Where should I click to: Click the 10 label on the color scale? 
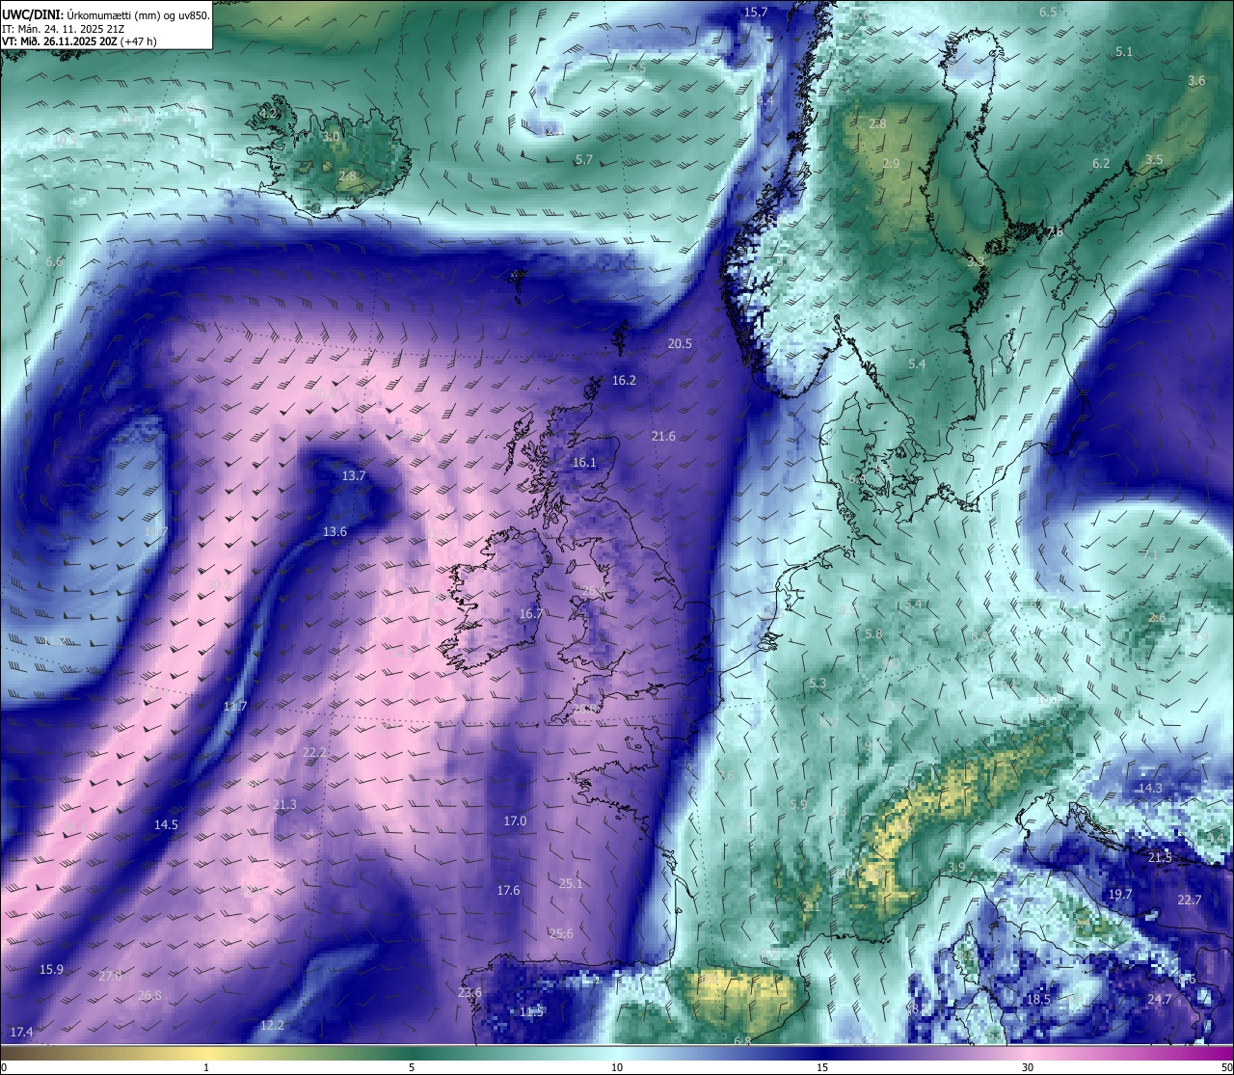[x=617, y=1067]
